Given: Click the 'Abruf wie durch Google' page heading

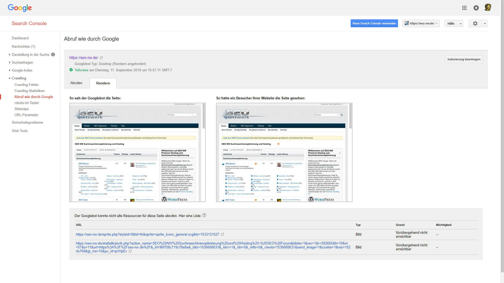Looking at the screenshot, I should click(91, 39).
